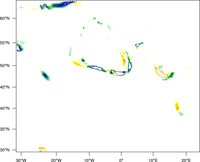Click the 0° longitude label
Image resolution: width=200 pixels, height=162 pixels.
[121, 160]
